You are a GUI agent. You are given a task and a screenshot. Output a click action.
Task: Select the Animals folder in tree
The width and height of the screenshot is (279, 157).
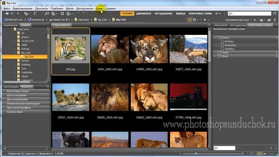[x=25, y=49]
